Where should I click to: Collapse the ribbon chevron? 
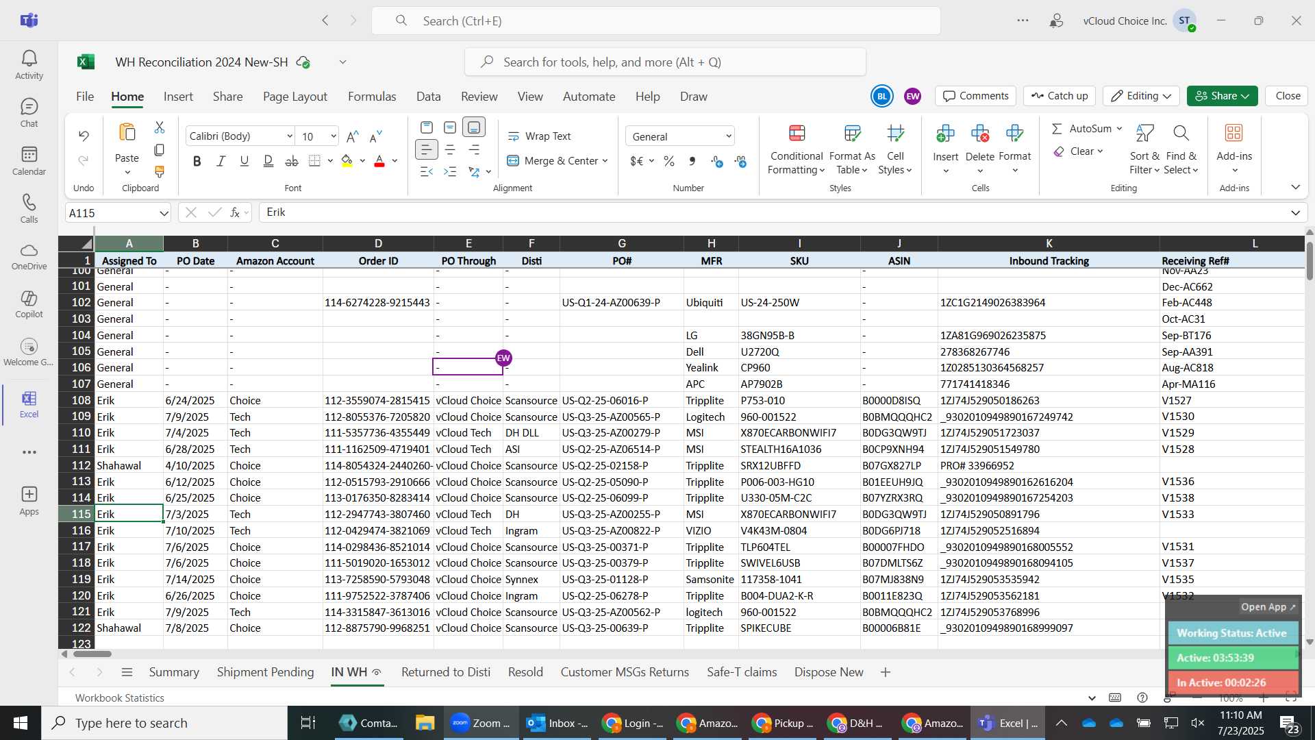1295,187
